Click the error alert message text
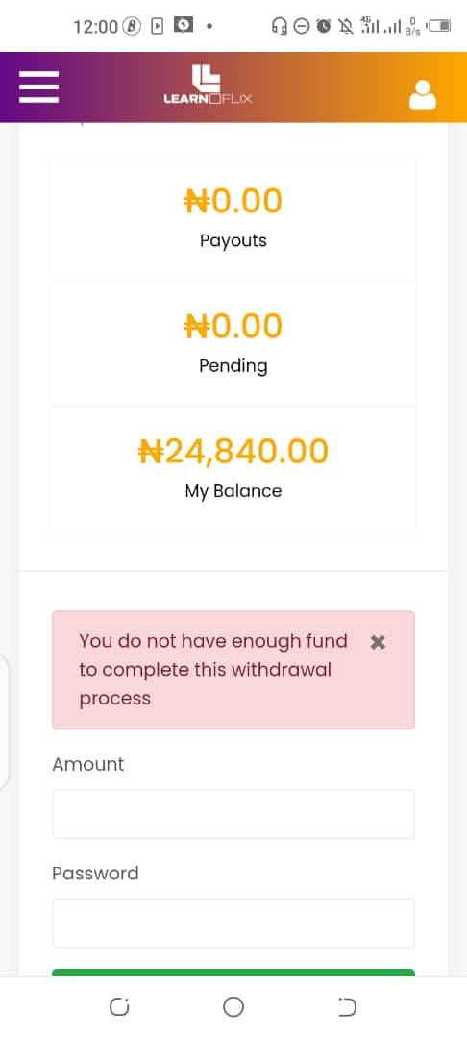 [213, 669]
